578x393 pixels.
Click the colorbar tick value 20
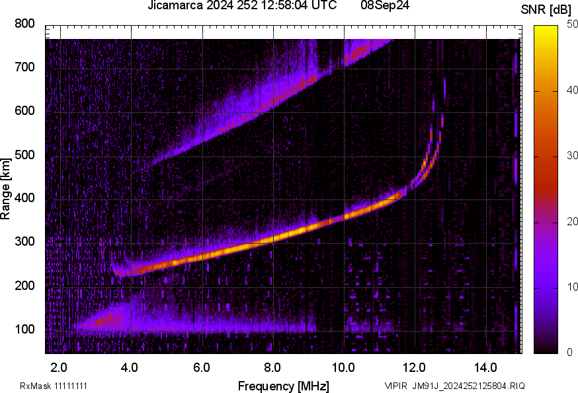572,221
